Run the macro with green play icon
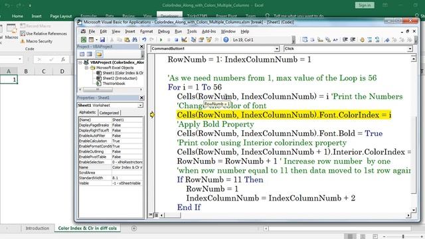 coord(161,40)
